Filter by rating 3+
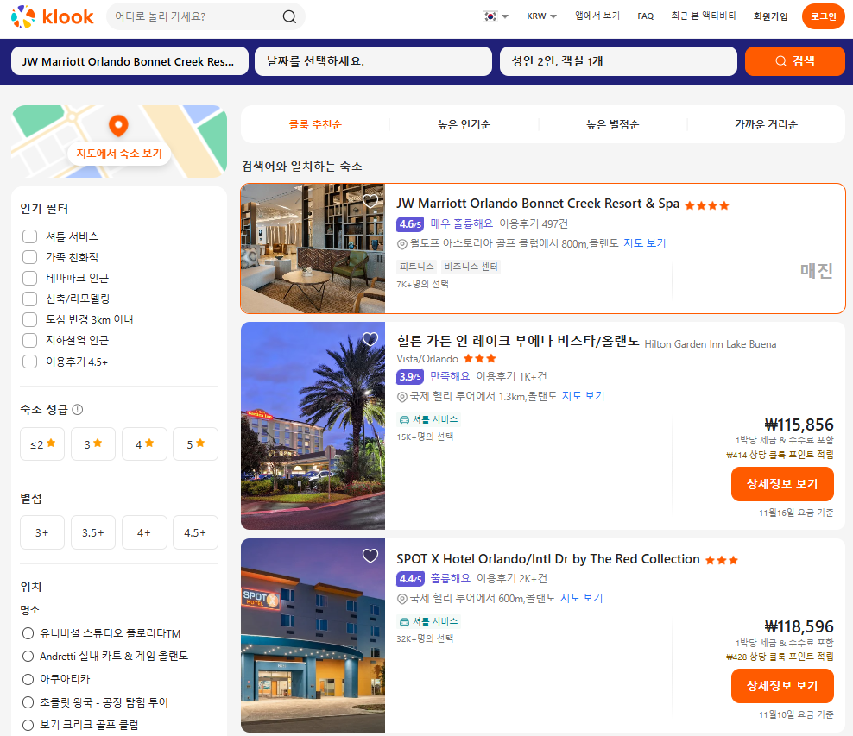The width and height of the screenshot is (853, 736). point(42,532)
